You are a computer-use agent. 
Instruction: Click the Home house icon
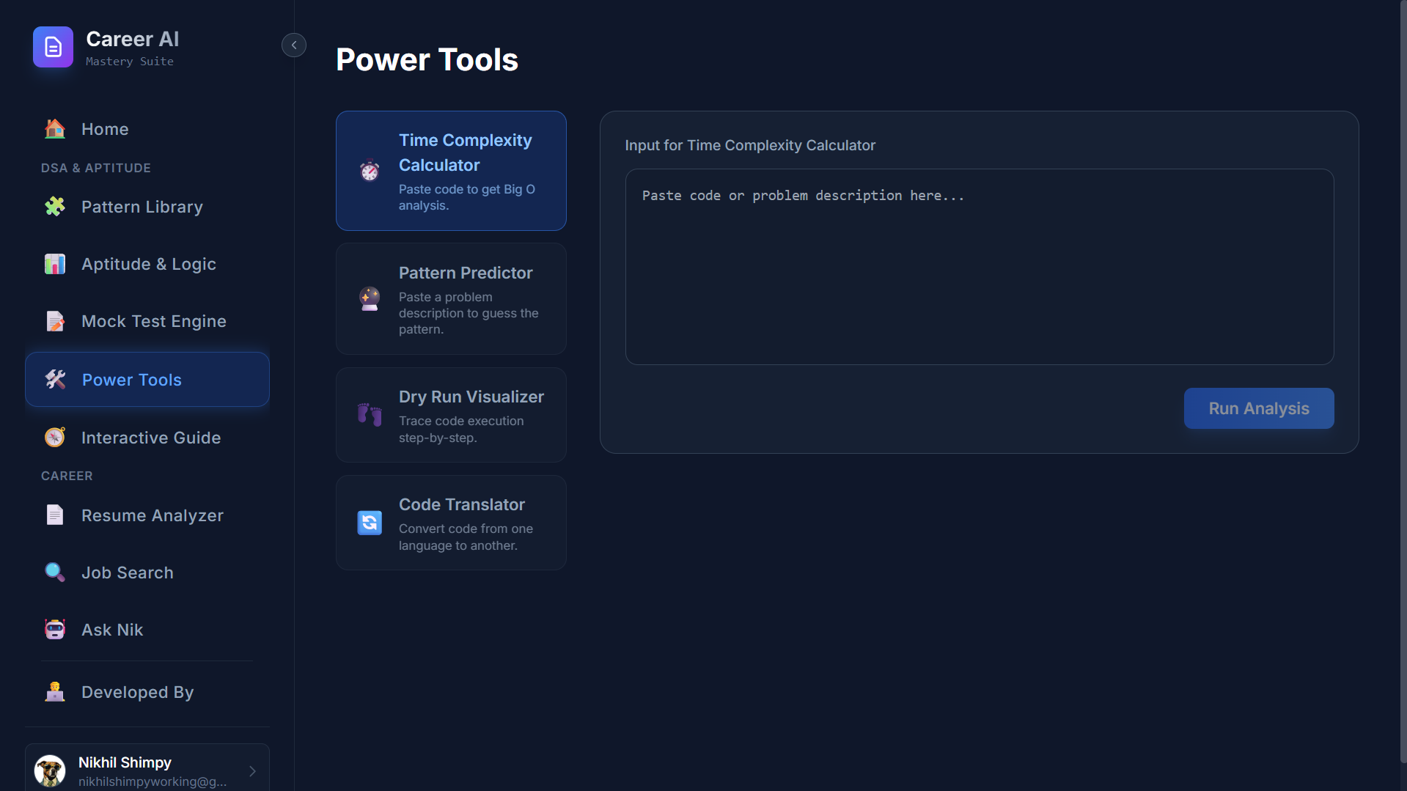[x=55, y=129]
